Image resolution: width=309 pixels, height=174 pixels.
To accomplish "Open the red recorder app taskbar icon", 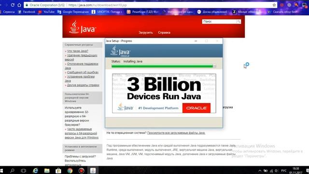I will coord(82,171).
